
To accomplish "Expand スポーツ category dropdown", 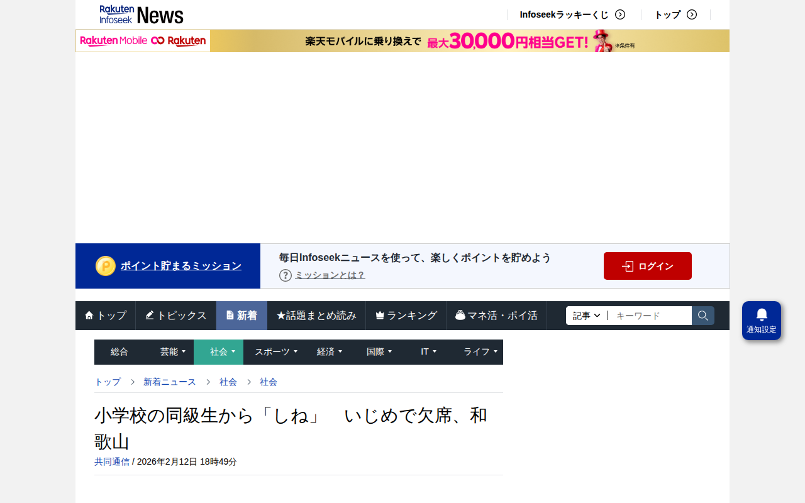I will (275, 352).
